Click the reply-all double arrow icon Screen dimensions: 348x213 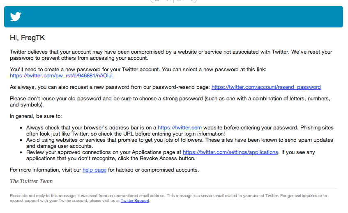pos(179,1)
